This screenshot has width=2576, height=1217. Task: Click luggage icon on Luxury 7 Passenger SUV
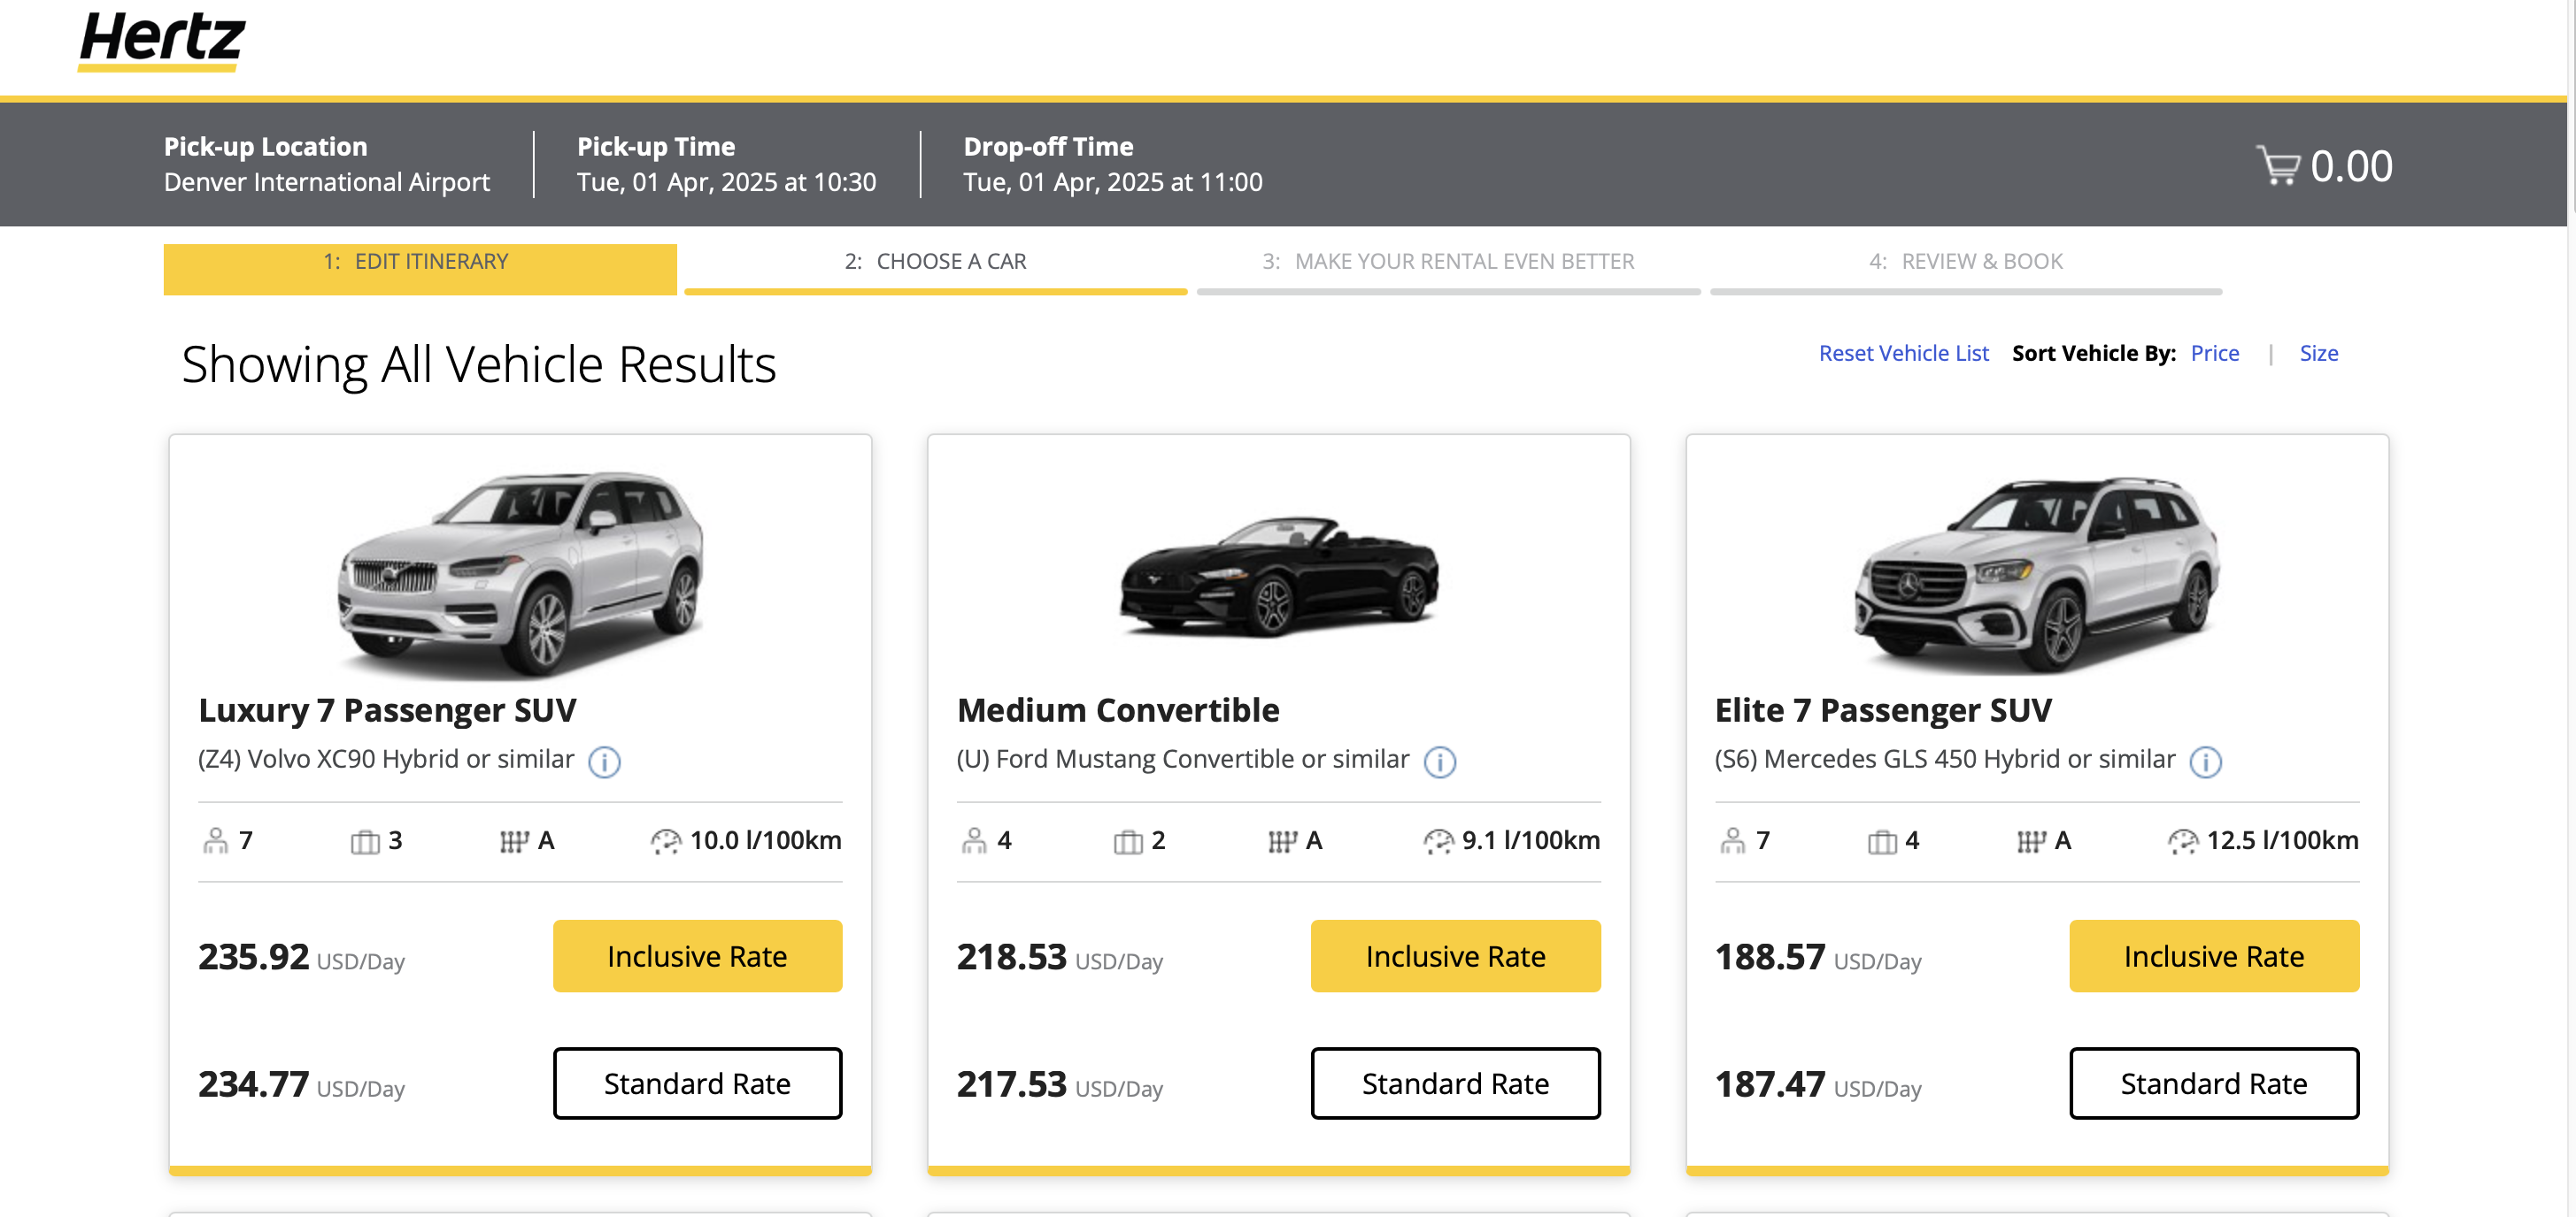coord(365,842)
